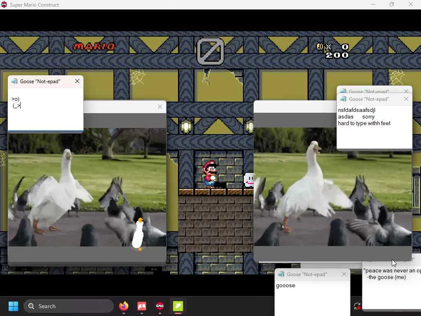Close the Goose Not-epad with '>o)' art

click(77, 81)
